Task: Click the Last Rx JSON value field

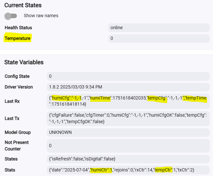Action: (x=128, y=101)
